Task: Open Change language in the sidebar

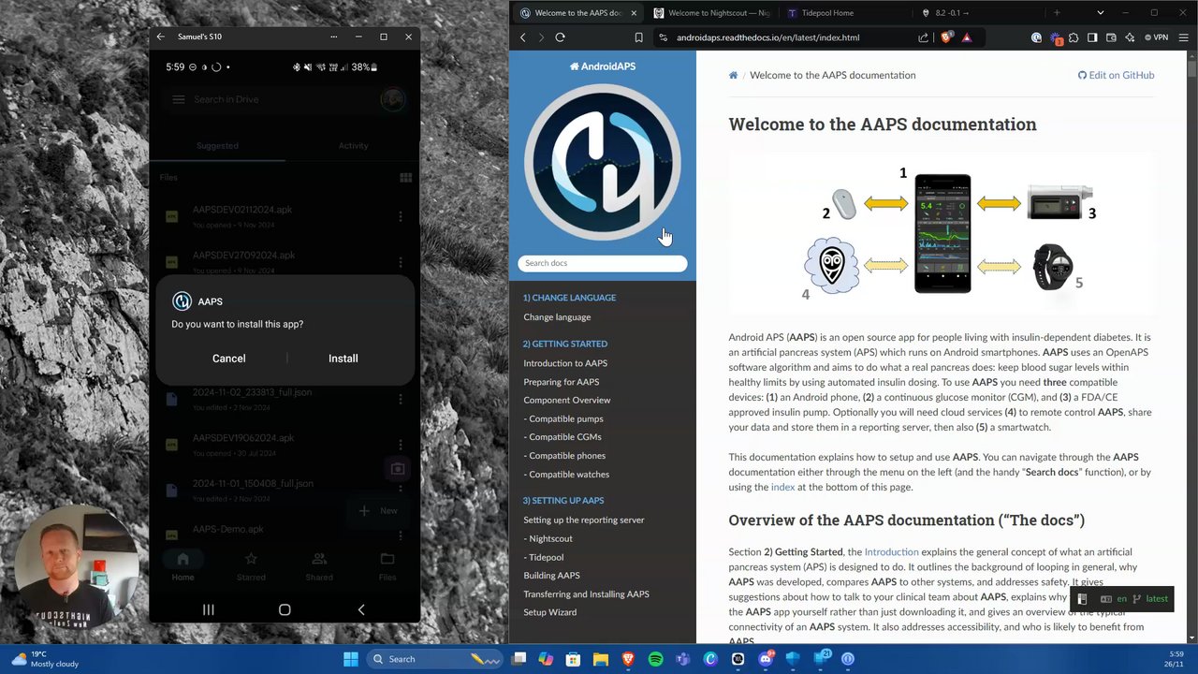Action: (557, 317)
